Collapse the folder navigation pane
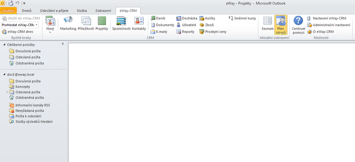The width and height of the screenshot is (355, 162). point(63,44)
